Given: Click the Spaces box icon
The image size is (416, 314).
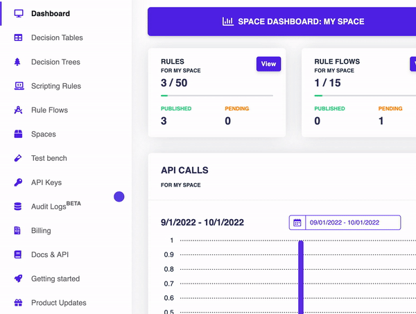Looking at the screenshot, I should (18, 134).
